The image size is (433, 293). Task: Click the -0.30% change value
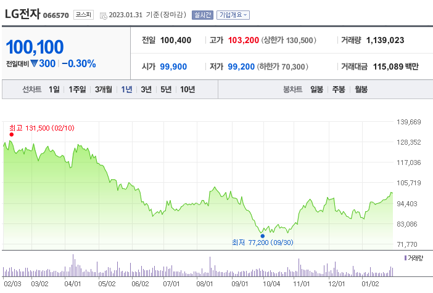click(x=79, y=63)
